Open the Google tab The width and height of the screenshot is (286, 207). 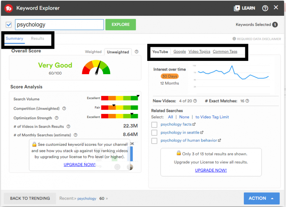click(179, 52)
